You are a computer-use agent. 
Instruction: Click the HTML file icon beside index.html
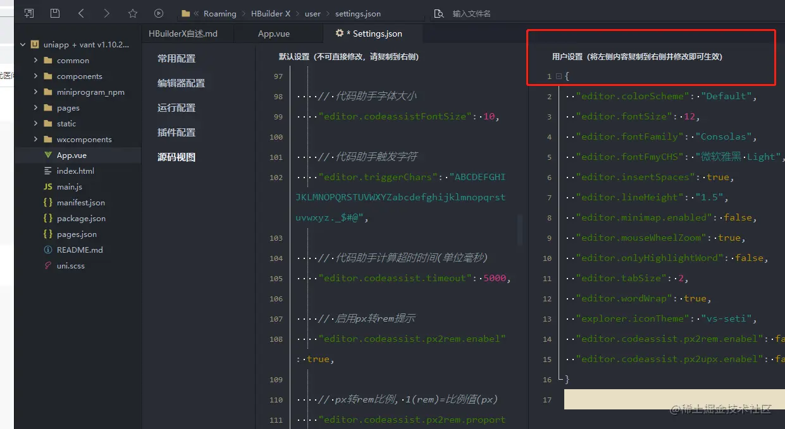coord(48,171)
